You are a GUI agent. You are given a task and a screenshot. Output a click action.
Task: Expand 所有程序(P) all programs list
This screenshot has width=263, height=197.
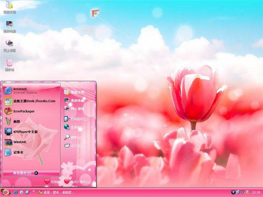tap(31, 173)
